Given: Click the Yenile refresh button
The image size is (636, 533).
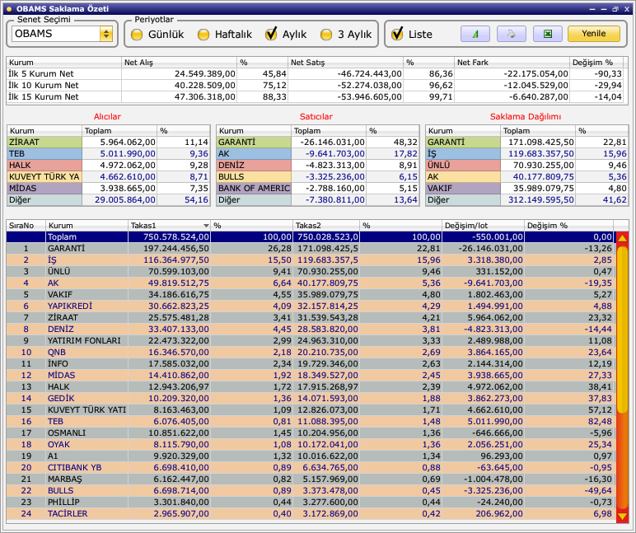Looking at the screenshot, I should (594, 34).
